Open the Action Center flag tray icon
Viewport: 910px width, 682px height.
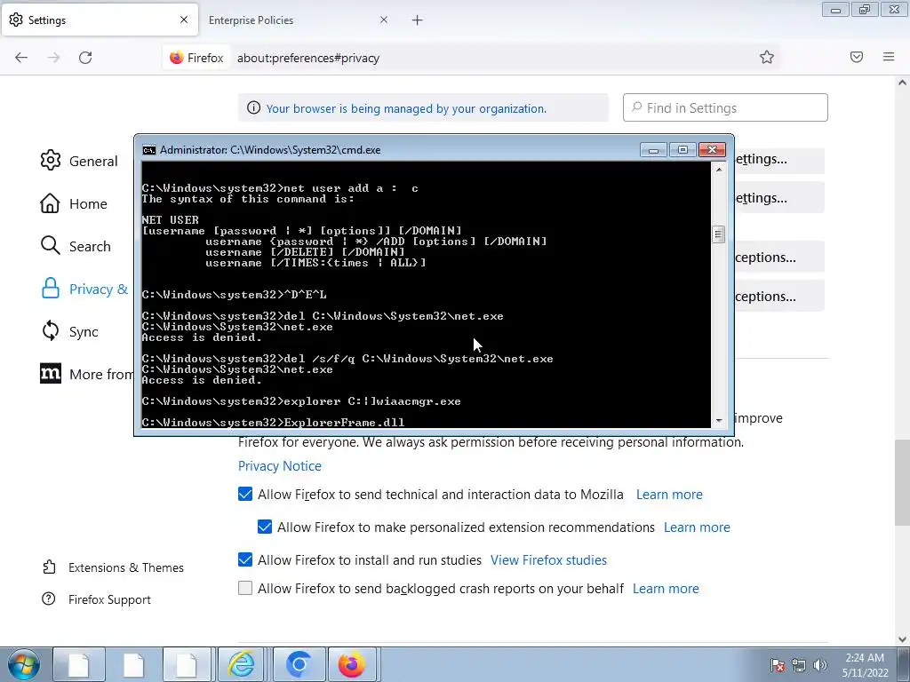[x=778, y=665]
